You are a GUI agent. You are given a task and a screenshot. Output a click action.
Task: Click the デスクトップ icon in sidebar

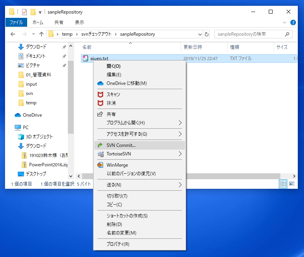(21, 174)
